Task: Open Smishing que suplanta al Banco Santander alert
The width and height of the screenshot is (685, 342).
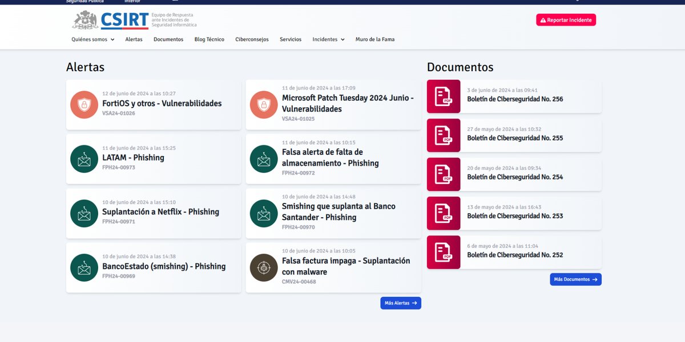Action: click(x=339, y=211)
